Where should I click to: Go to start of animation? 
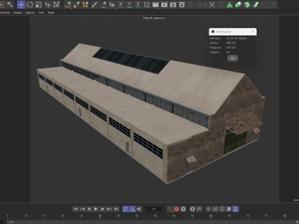[75, 209]
